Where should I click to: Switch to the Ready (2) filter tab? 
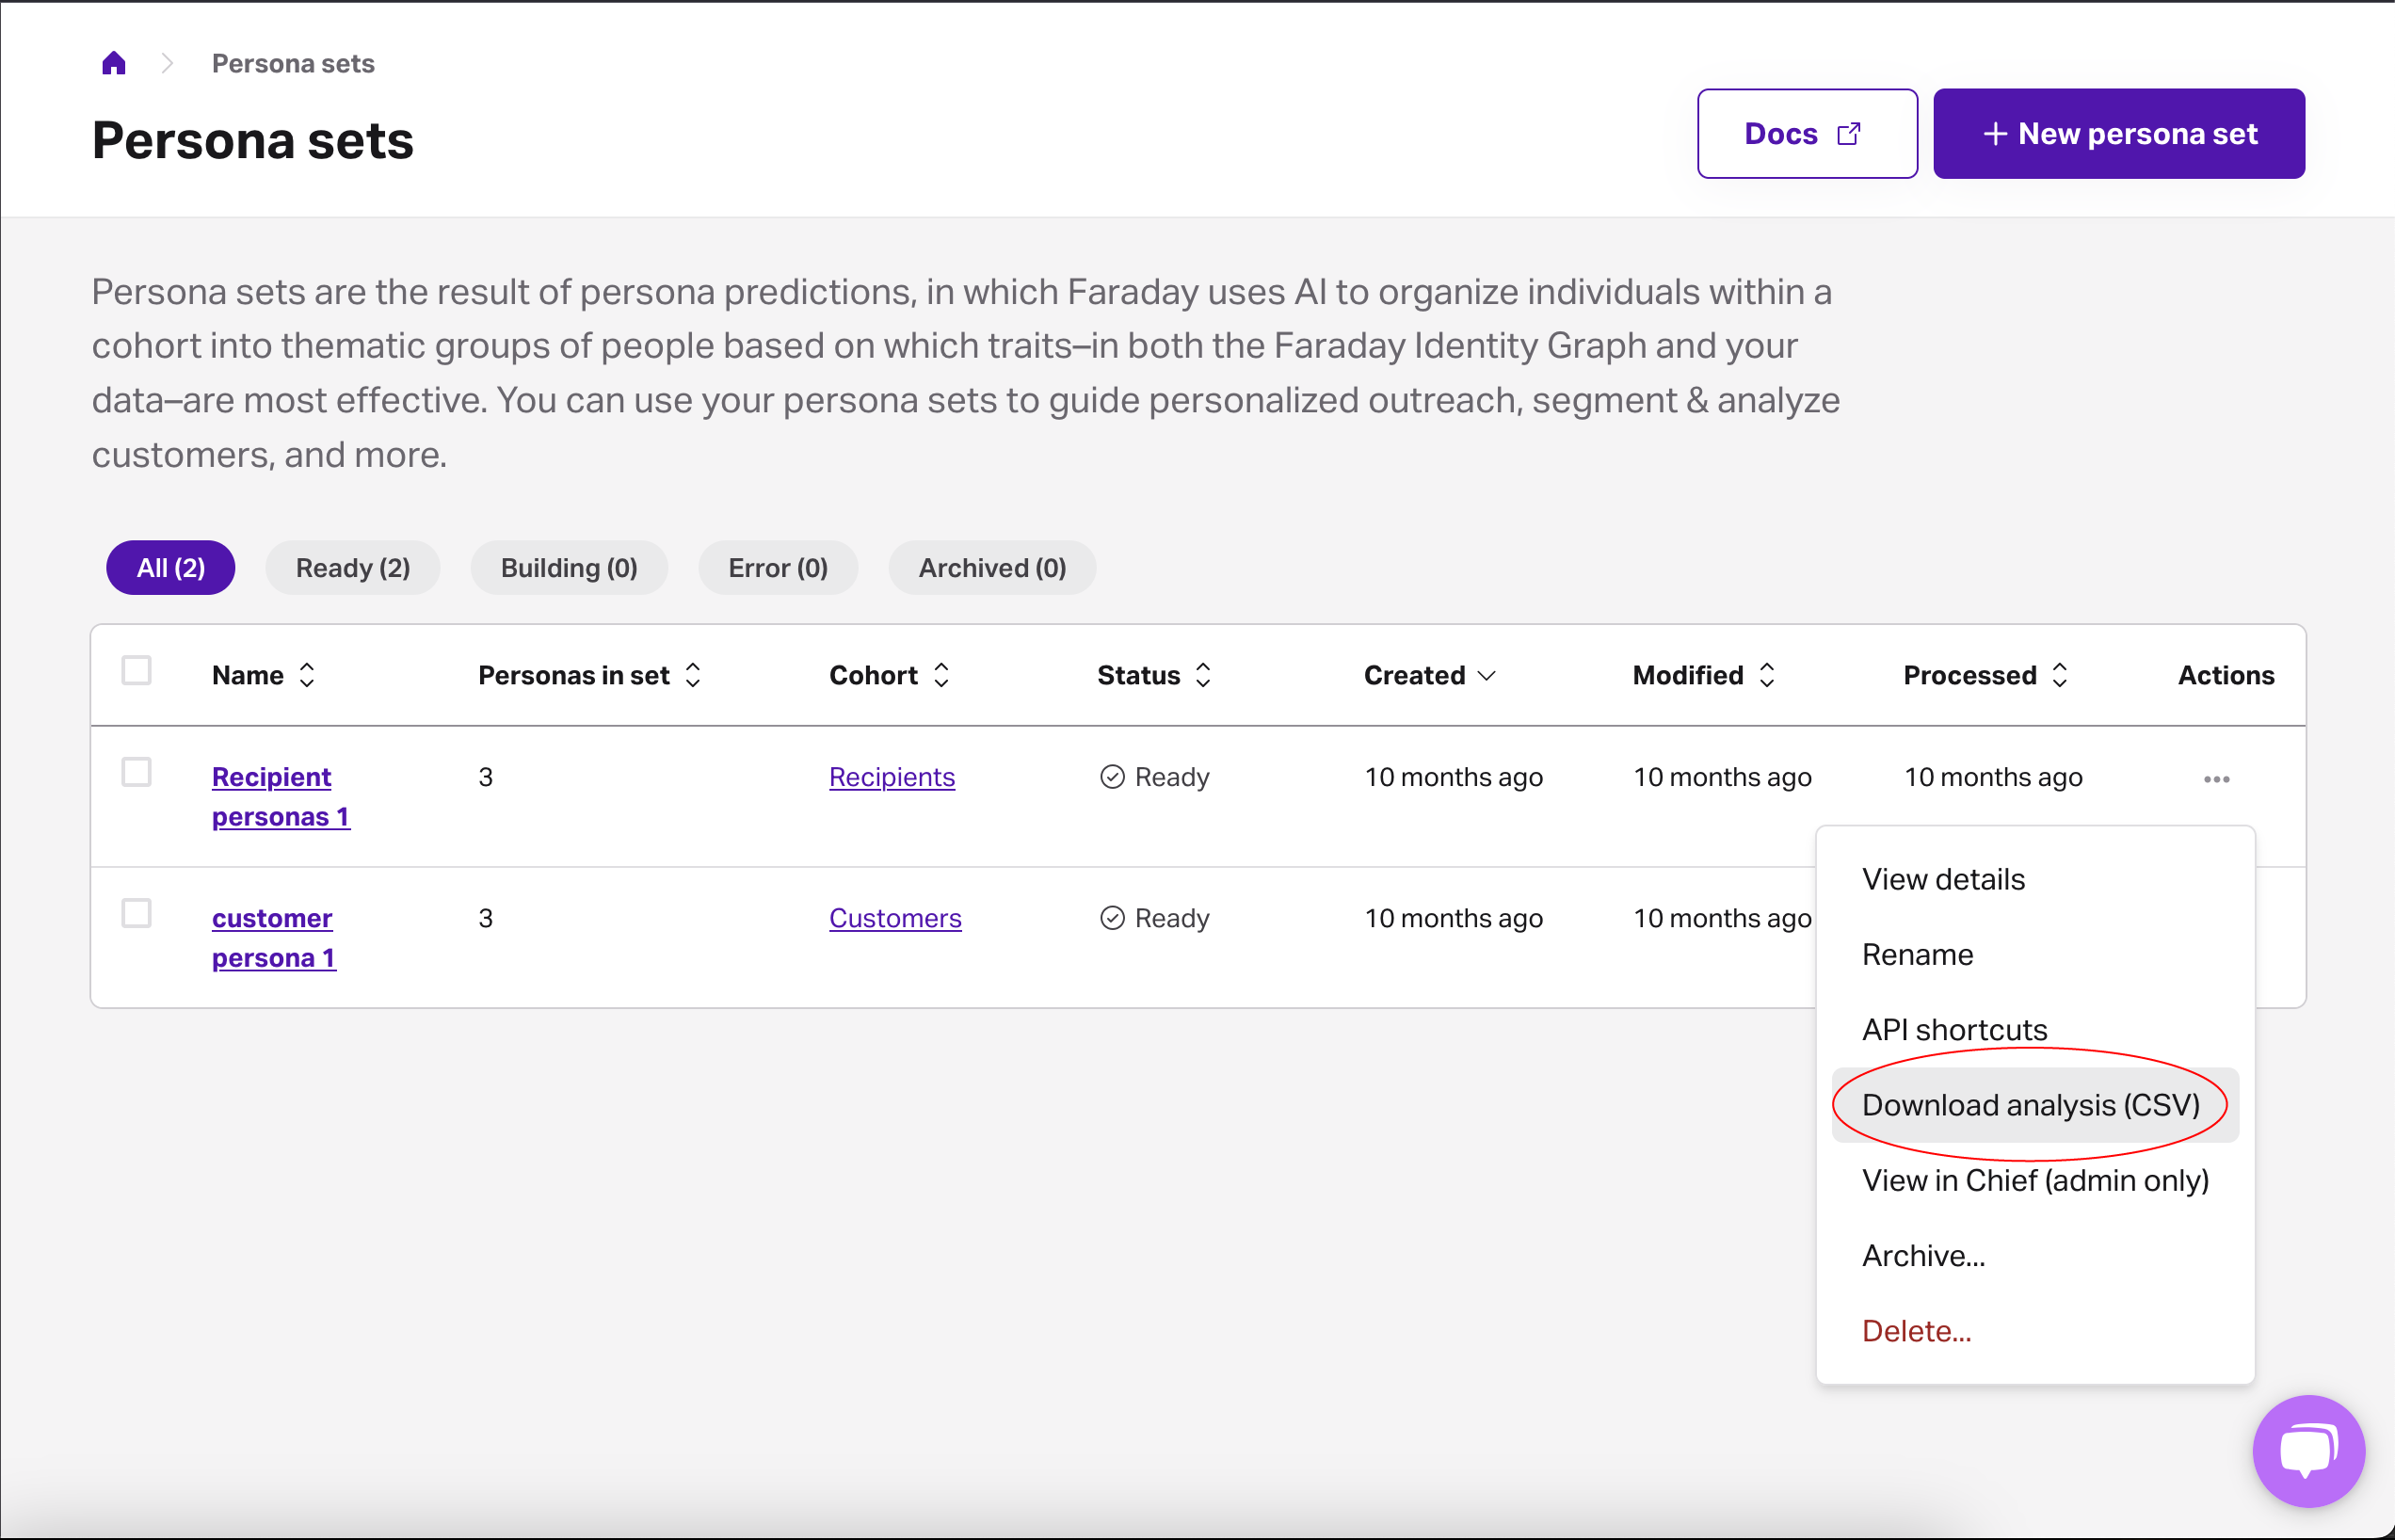tap(352, 568)
